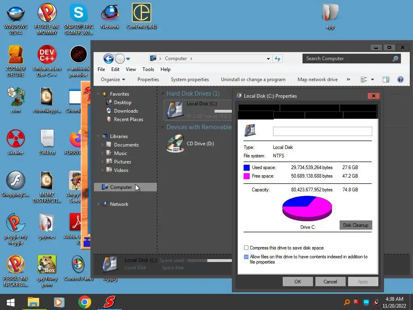
Task: Select the chomikrypt desktop icon
Action: 47,100
